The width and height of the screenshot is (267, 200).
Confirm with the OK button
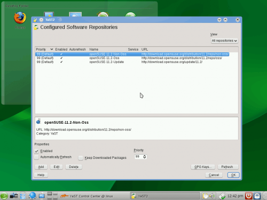pyautogui.click(x=233, y=175)
